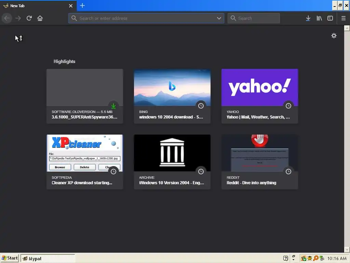Click the bug-shaped system tray icon
The image size is (350, 263).
[310, 258]
